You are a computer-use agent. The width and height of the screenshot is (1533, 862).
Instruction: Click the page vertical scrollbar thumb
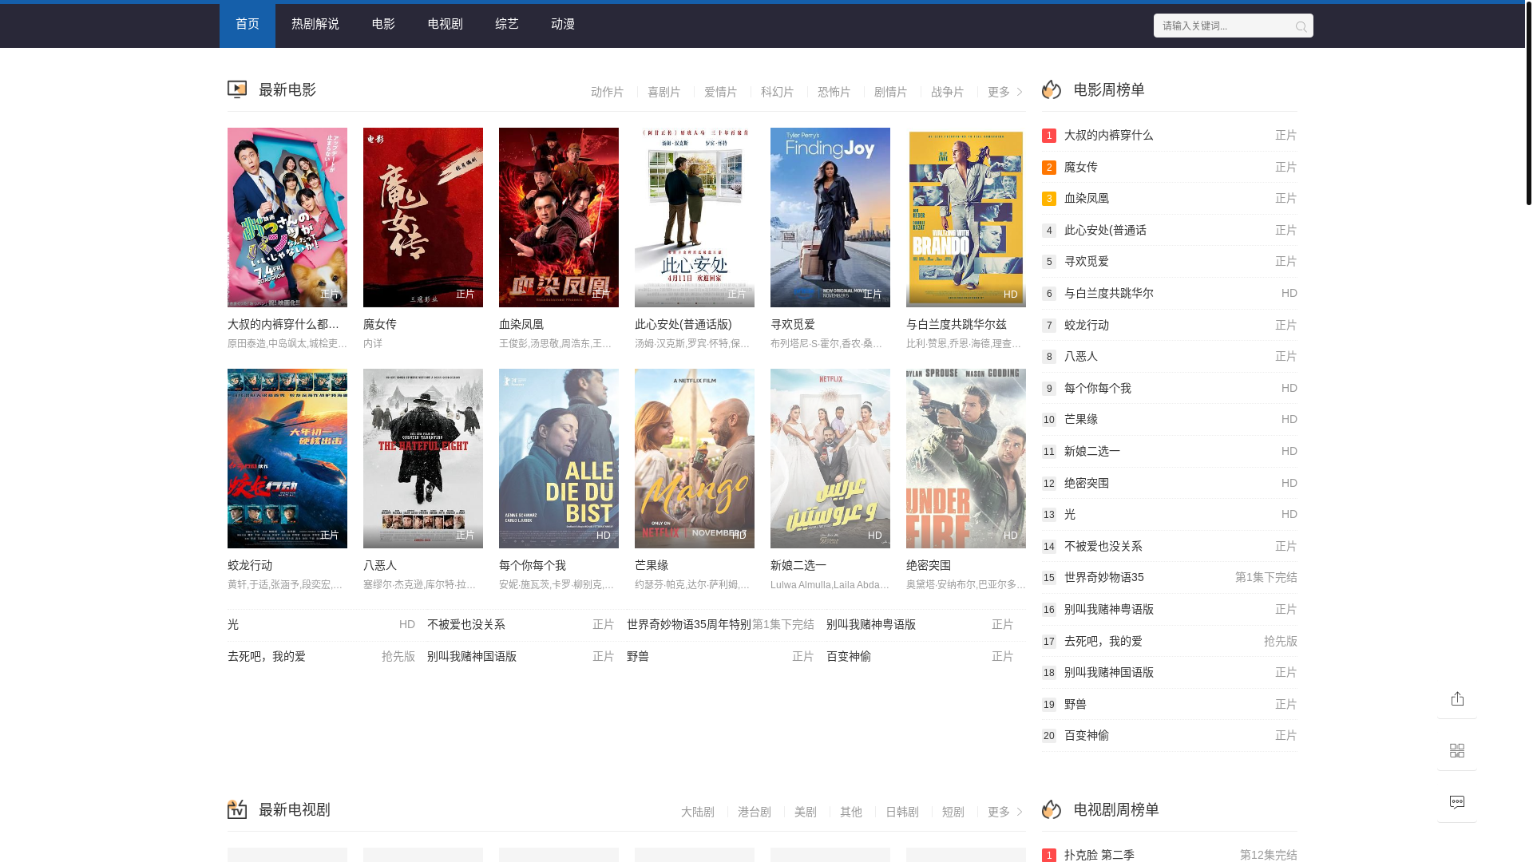1529,102
